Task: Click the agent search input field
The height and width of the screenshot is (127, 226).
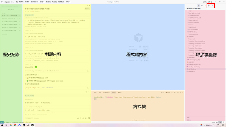Action: (x=11, y=6)
